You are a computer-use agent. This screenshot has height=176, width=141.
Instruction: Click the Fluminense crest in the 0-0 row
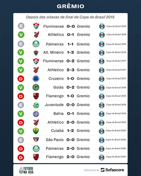pyautogui.click(x=36, y=26)
